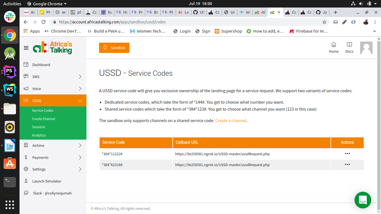Expand the Airtime menu chevron

tap(80, 145)
